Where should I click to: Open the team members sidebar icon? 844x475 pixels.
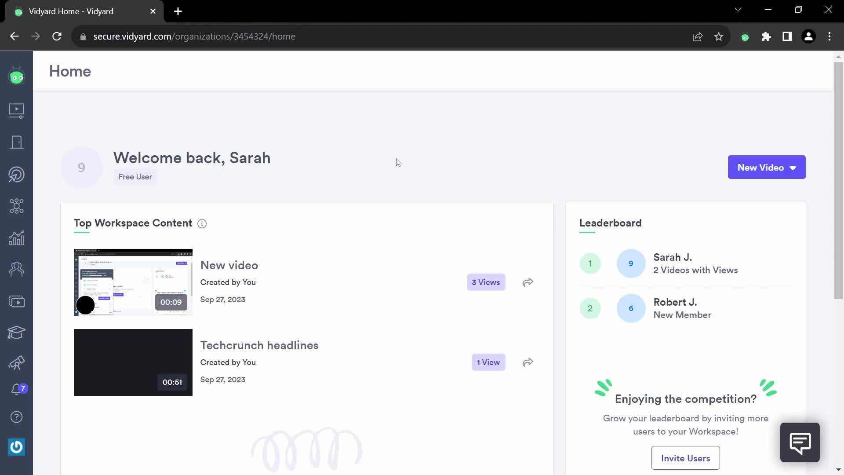pyautogui.click(x=16, y=269)
